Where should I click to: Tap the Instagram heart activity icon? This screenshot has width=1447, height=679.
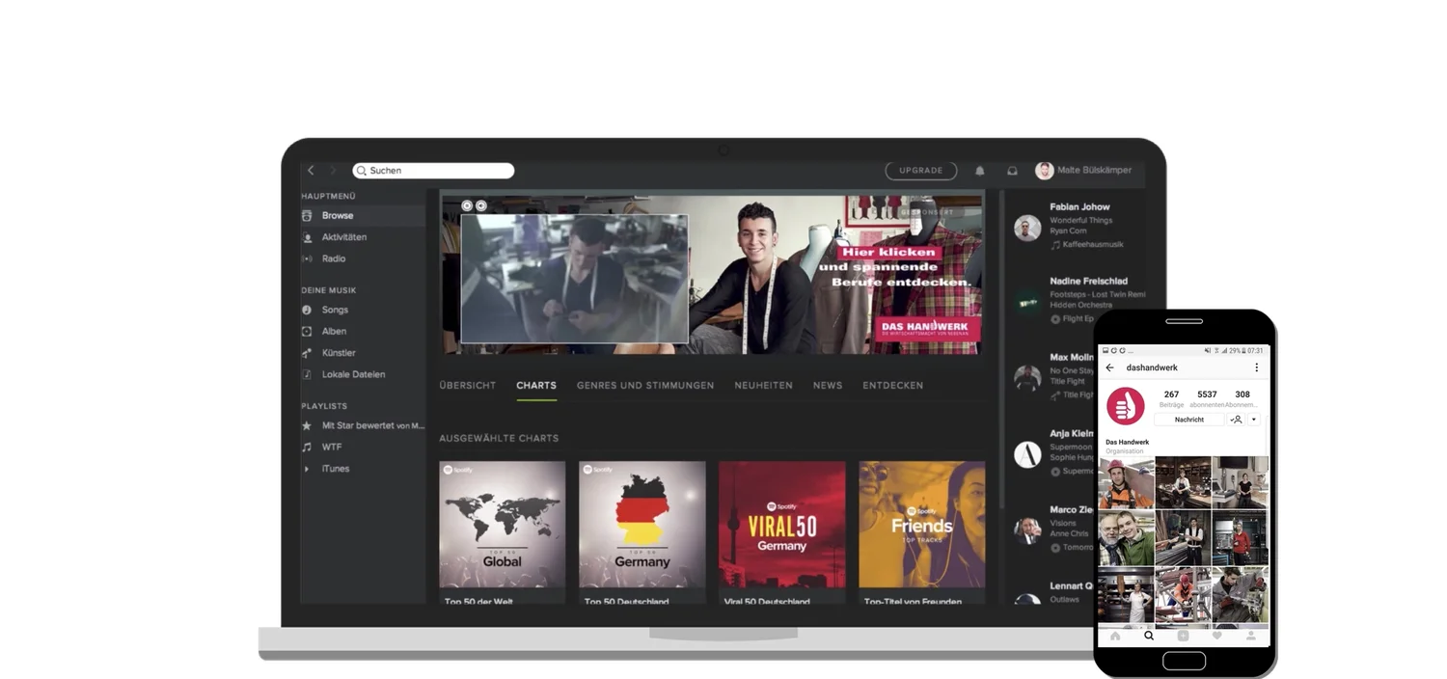[1217, 636]
